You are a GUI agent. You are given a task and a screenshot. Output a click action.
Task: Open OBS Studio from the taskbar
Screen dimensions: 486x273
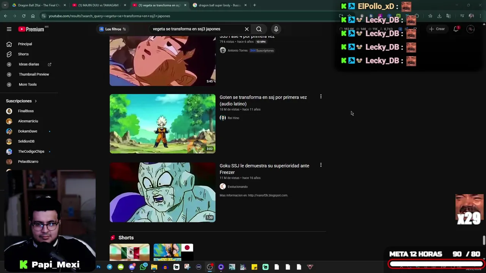pyautogui.click(x=210, y=267)
